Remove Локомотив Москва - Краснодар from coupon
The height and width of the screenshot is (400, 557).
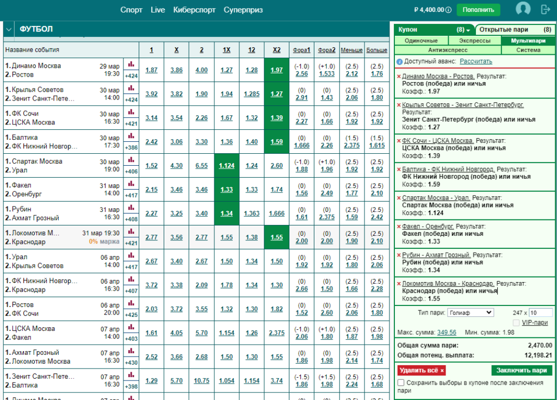[x=399, y=284]
